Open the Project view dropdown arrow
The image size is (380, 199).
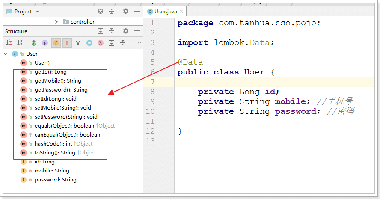37,12
